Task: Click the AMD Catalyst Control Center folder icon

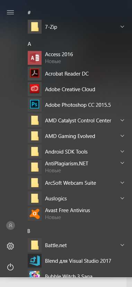Action: pyautogui.click(x=35, y=120)
